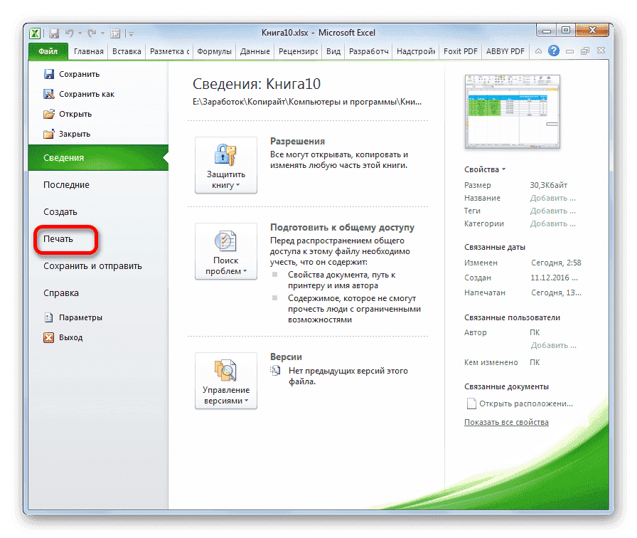
Task: Click the Поиск проблем inspection icon
Action: 225,243
